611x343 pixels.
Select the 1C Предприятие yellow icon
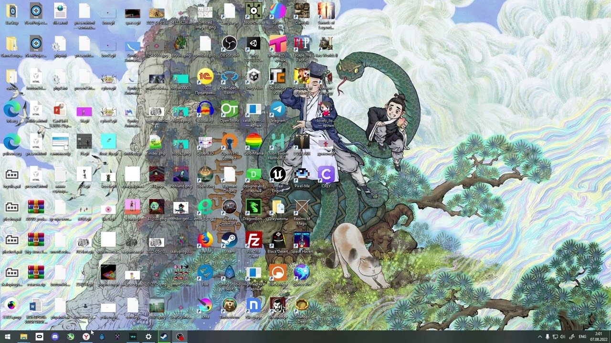point(205,81)
